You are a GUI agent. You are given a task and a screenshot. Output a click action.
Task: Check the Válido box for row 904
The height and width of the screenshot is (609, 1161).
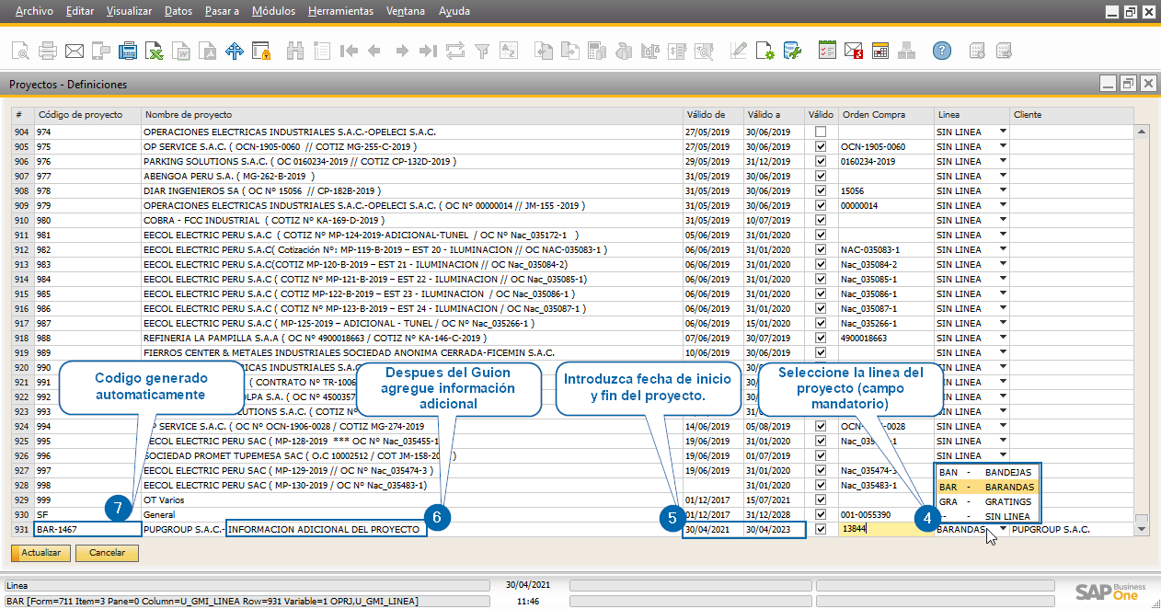tap(821, 132)
